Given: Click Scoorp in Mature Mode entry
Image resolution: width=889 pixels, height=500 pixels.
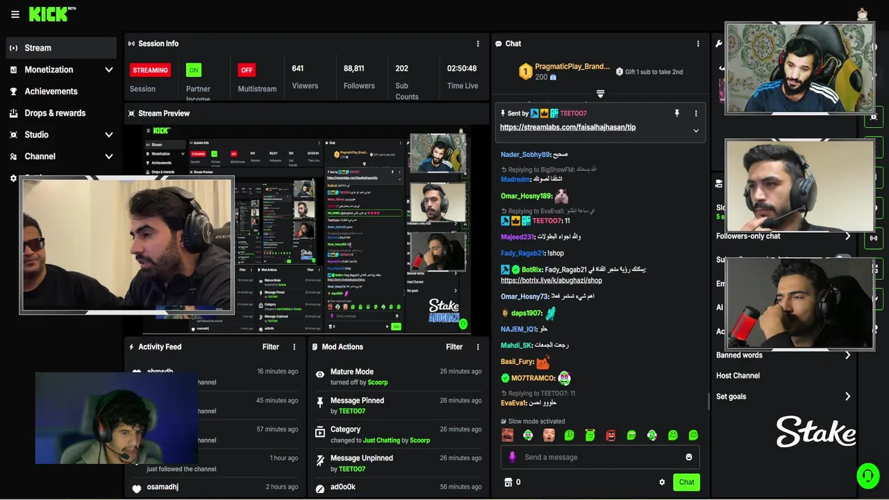Looking at the screenshot, I should click(378, 382).
